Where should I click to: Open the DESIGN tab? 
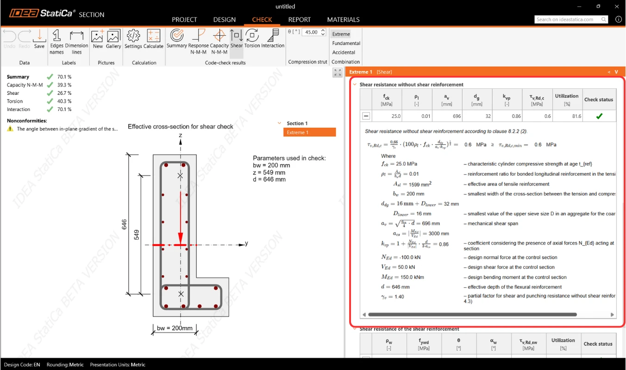225,19
